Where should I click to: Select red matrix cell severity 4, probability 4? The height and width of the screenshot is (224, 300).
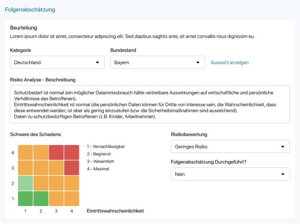click(x=72, y=152)
